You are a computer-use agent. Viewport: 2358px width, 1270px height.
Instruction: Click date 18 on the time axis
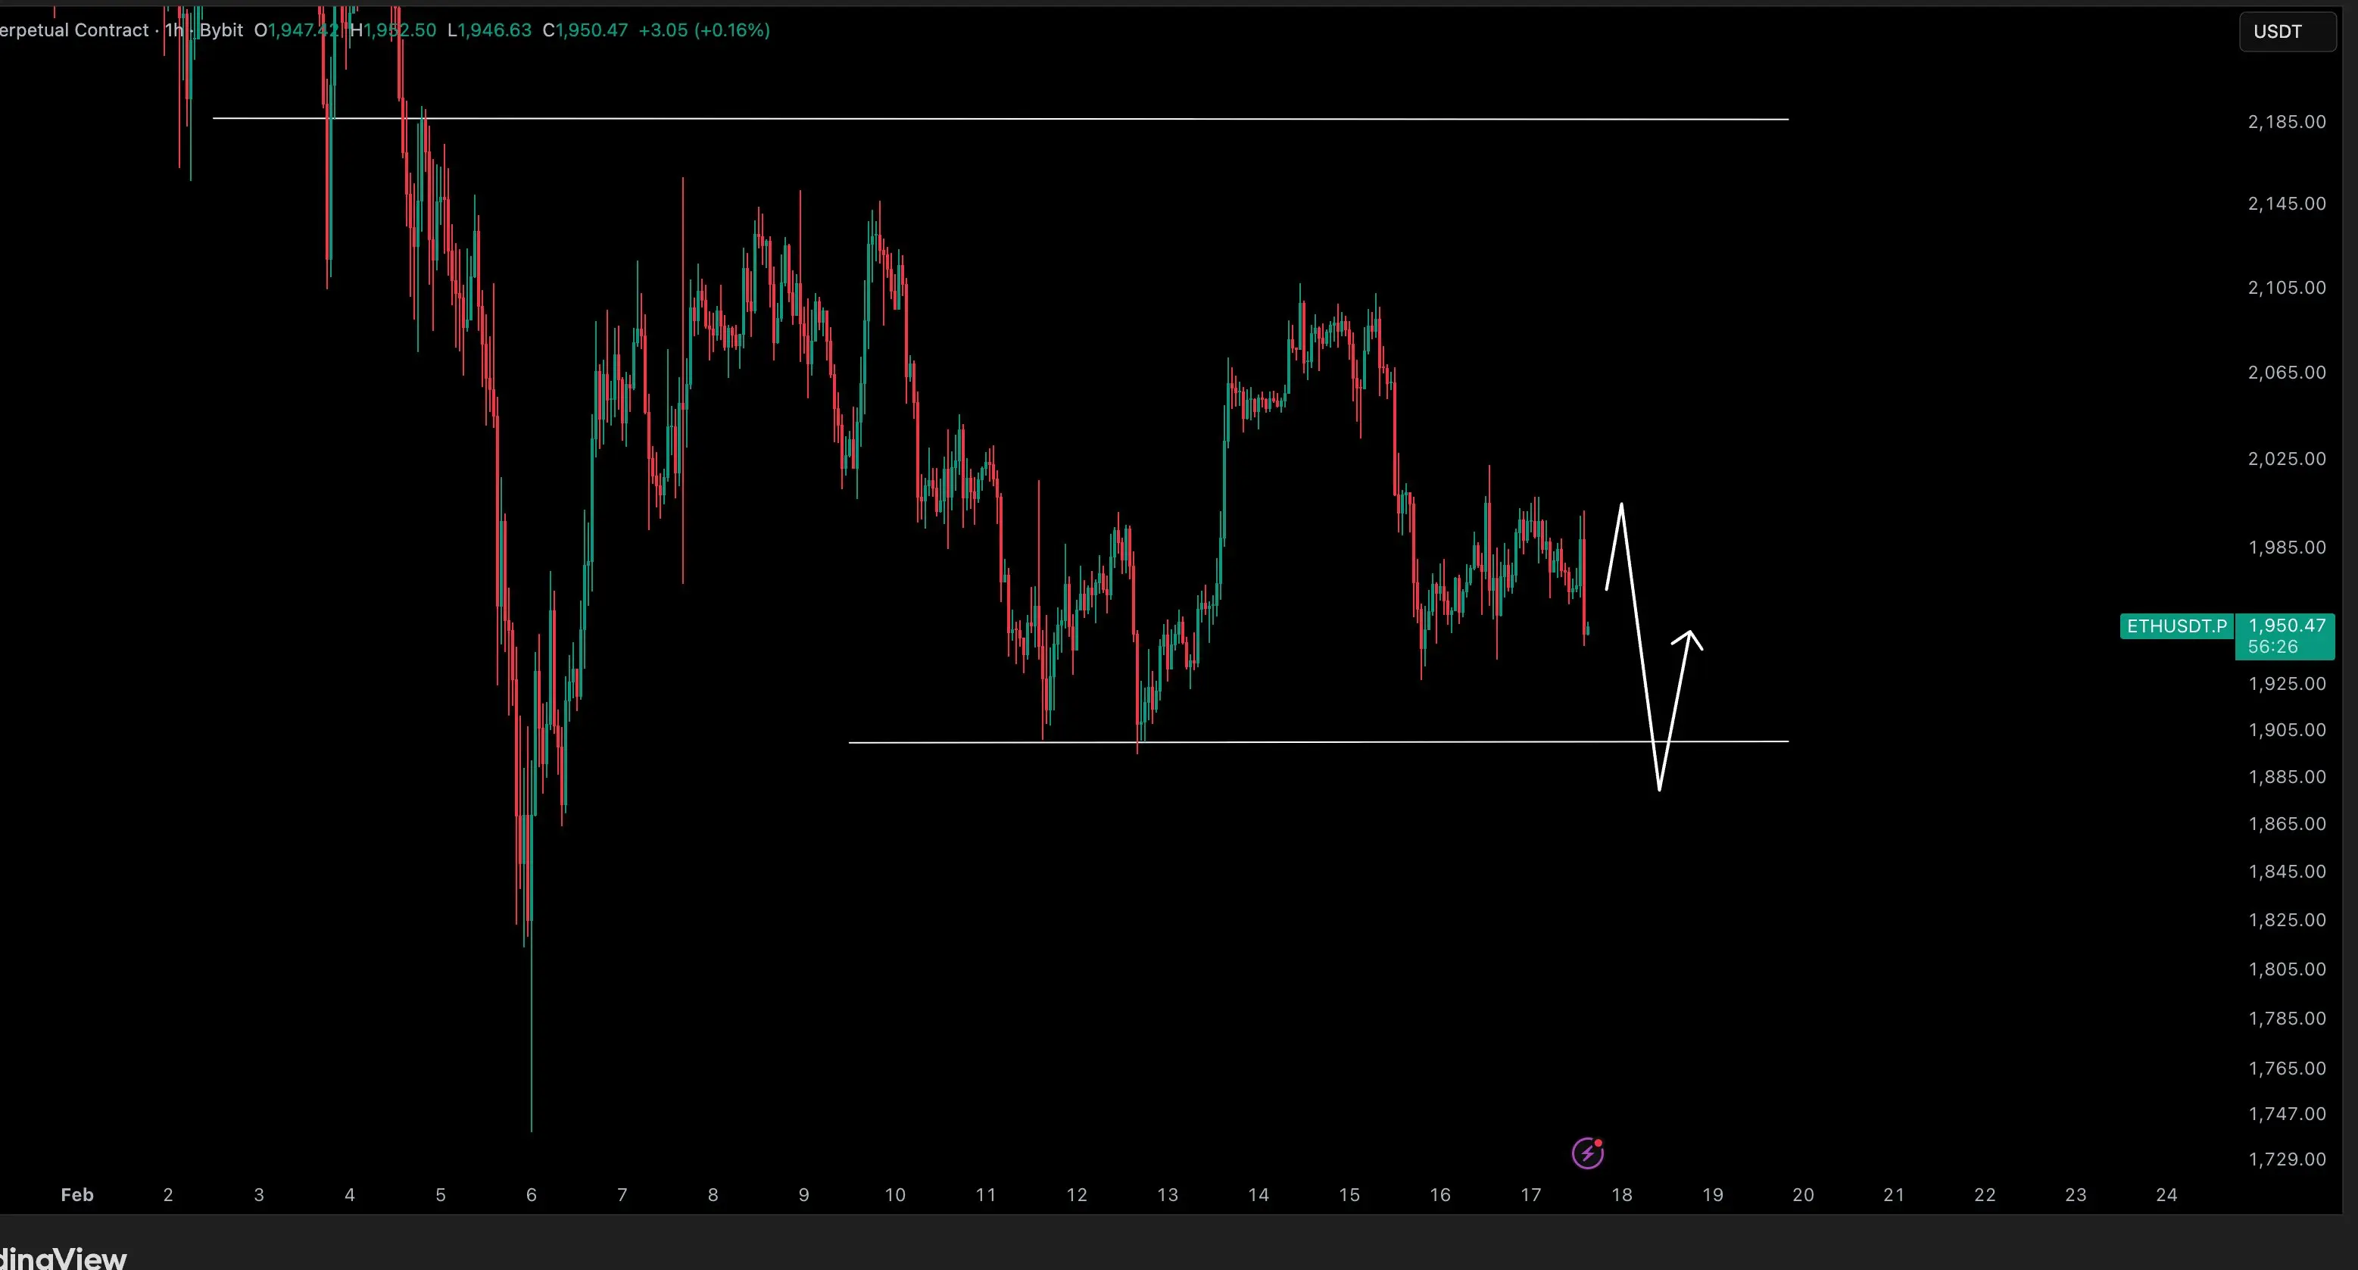click(x=1621, y=1195)
